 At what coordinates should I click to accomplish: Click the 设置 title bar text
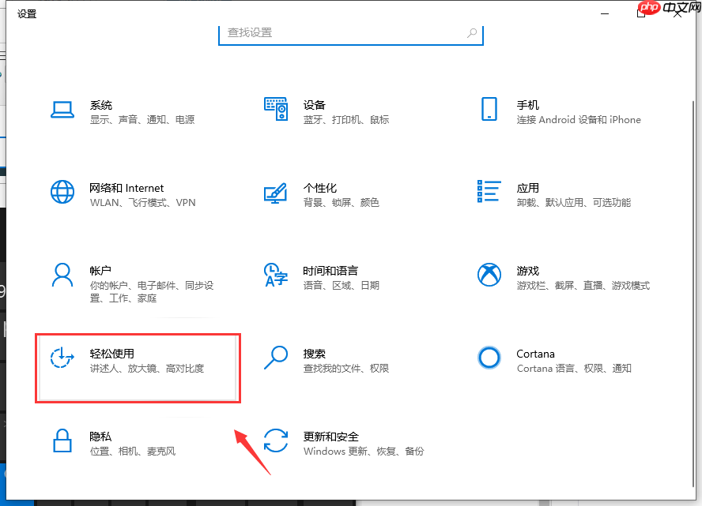pyautogui.click(x=26, y=13)
